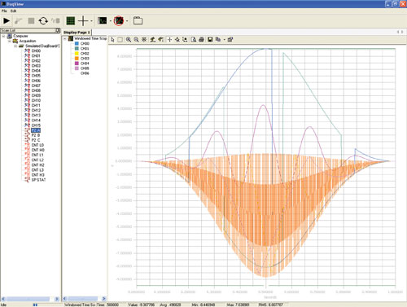Click the zoom in magnifier on graph toolbar

129,40
